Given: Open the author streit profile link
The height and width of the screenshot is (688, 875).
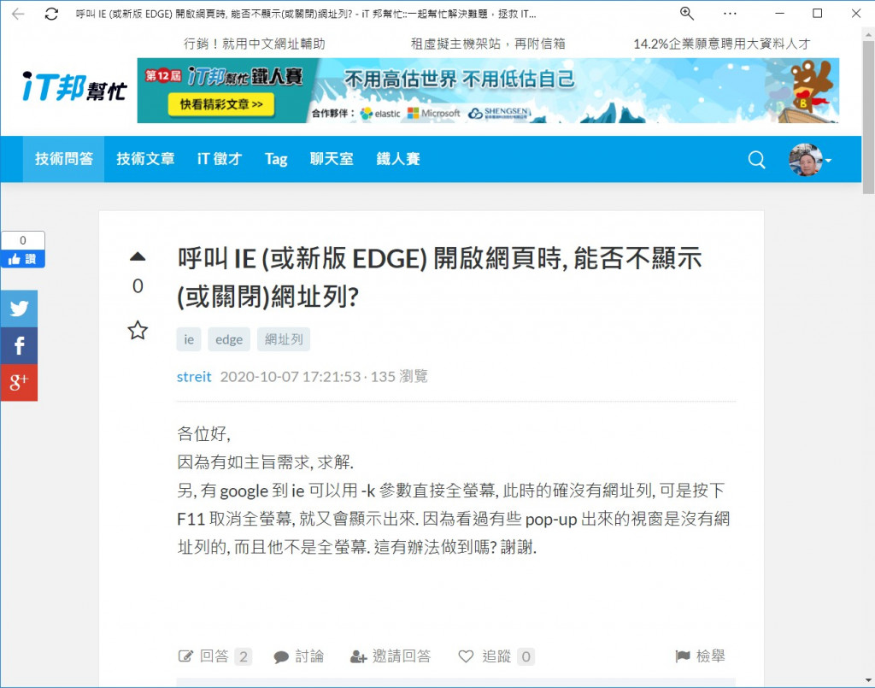Looking at the screenshot, I should (194, 377).
